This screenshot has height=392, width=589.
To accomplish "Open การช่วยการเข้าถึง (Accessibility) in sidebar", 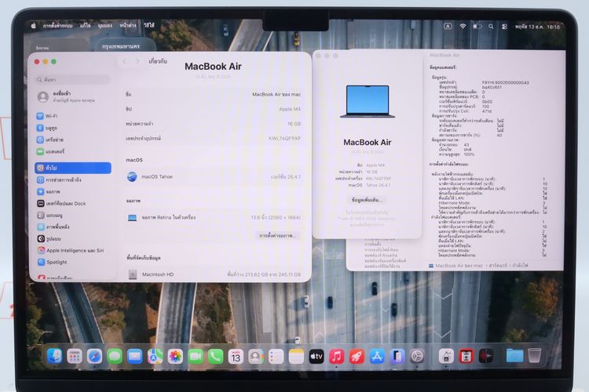I will point(73,180).
